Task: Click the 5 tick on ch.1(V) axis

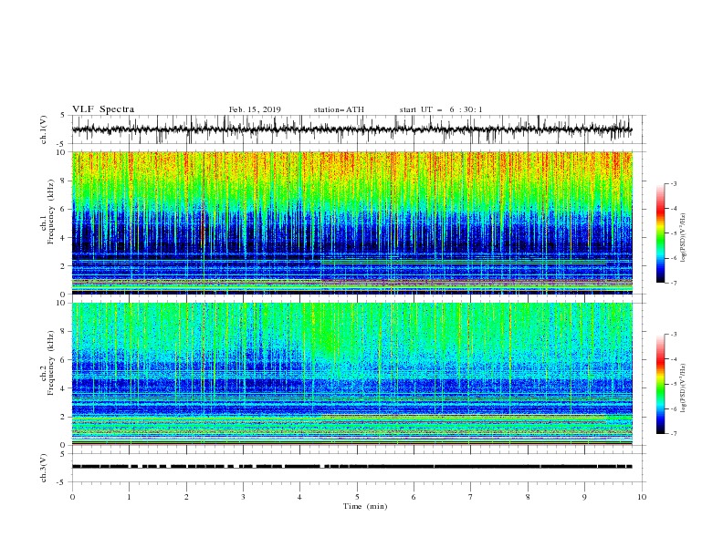Action: tap(63, 116)
